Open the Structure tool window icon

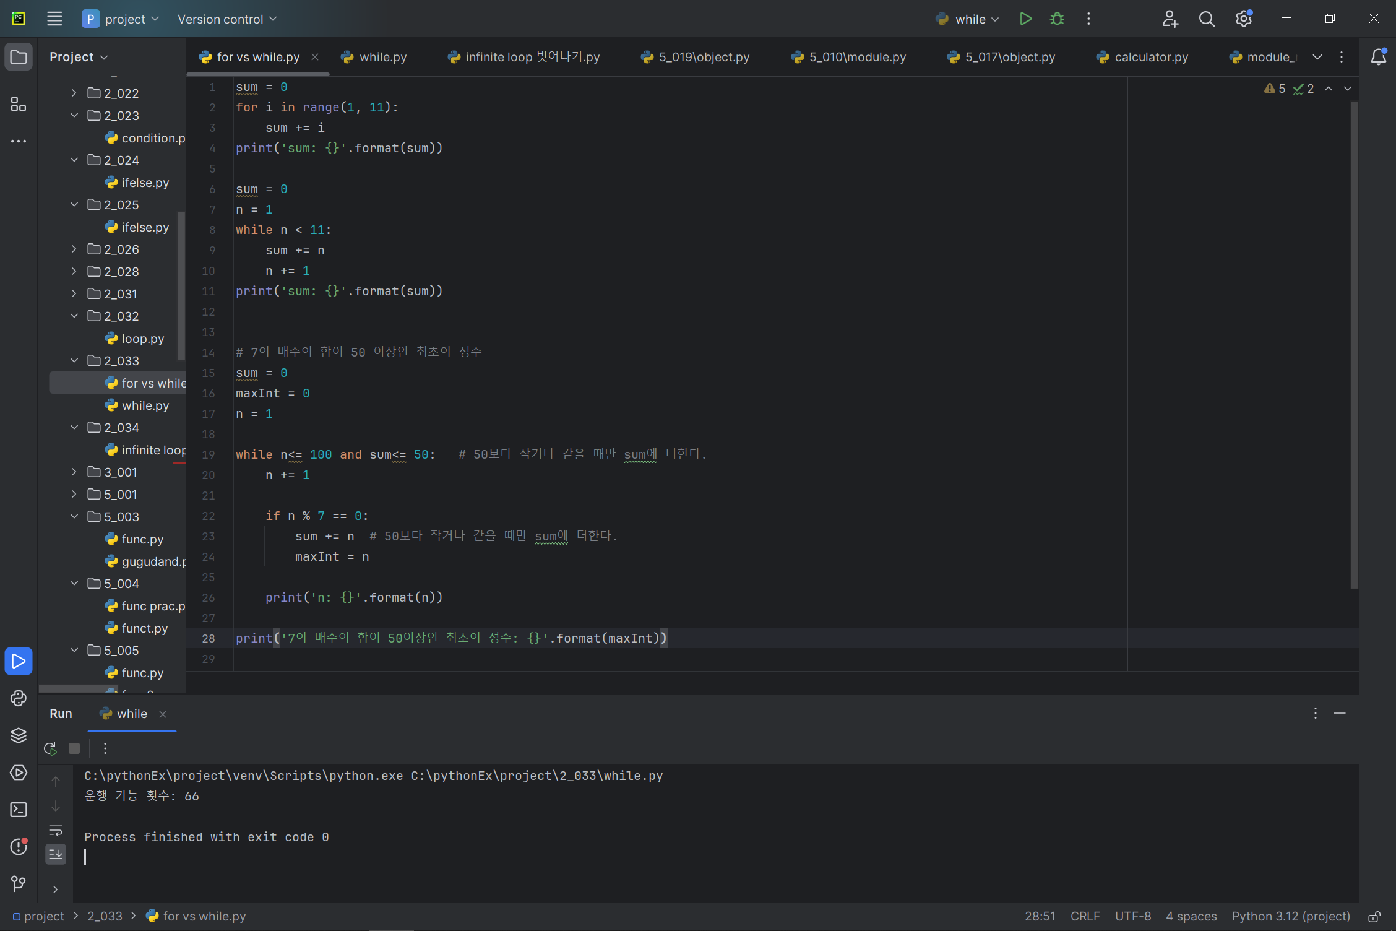tap(19, 104)
